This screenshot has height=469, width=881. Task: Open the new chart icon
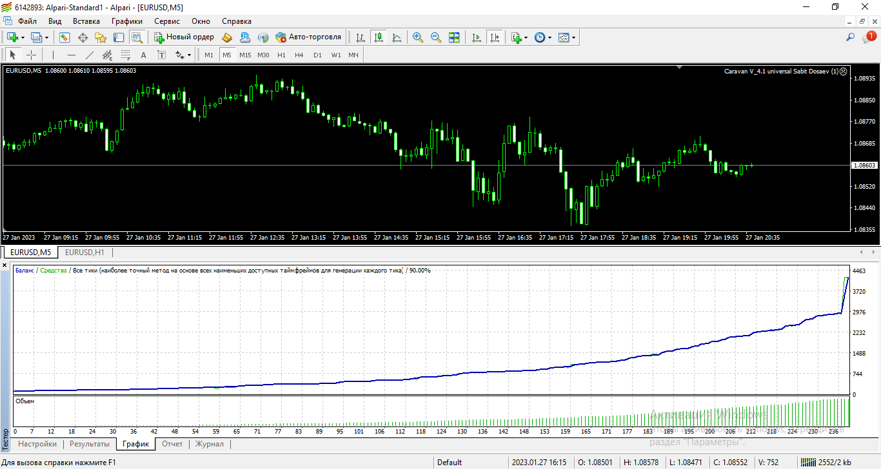point(13,37)
